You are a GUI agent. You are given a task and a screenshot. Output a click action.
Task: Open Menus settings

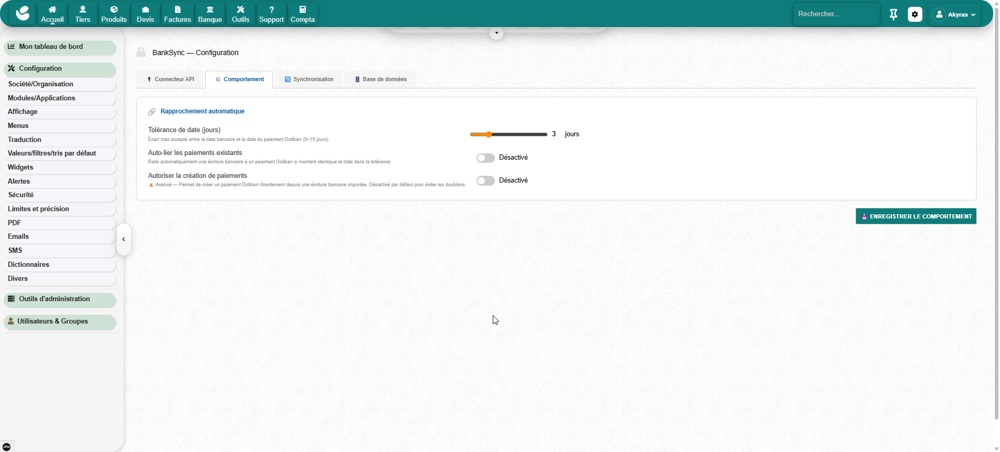coord(60,126)
